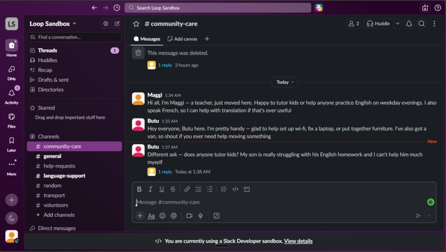The height and width of the screenshot is (252, 446).
Task: Go back with the left arrow
Action: click(x=94, y=8)
